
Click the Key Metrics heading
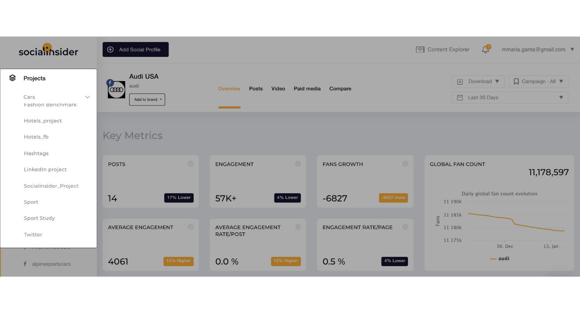[x=132, y=136]
